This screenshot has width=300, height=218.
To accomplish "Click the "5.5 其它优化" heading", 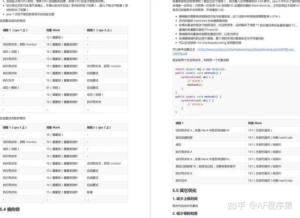I will click(184, 190).
